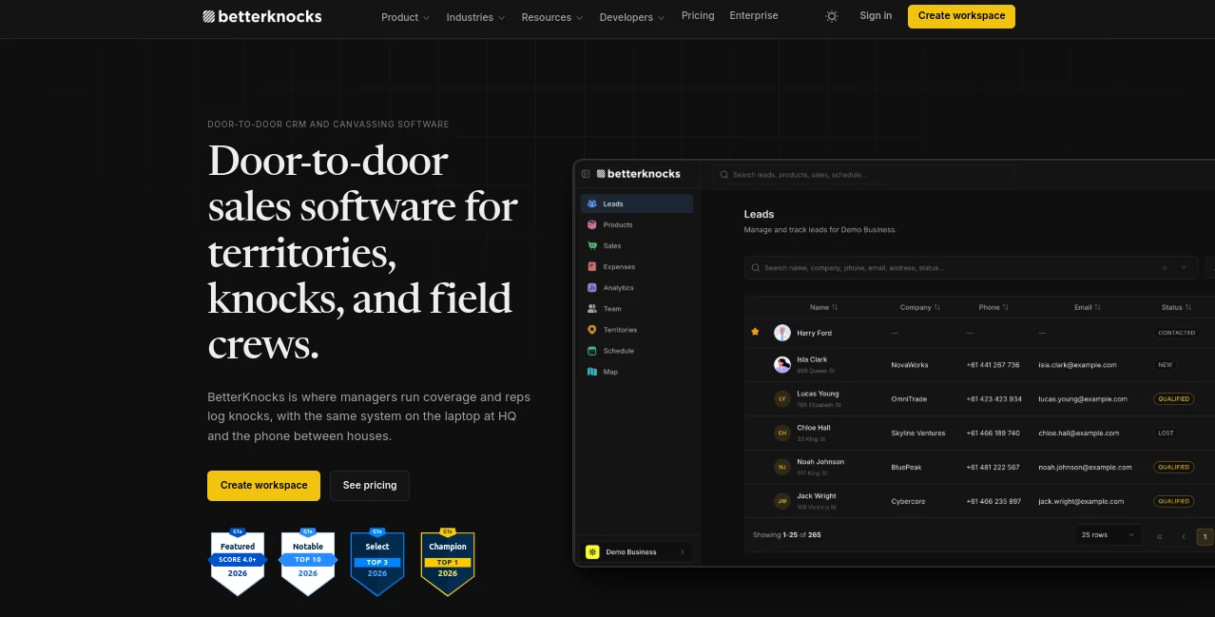Click the NEW status tag for Isla Clark
This screenshot has height=617, width=1215.
coord(1166,365)
